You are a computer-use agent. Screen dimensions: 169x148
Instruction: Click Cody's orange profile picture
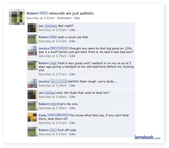[32, 117]
